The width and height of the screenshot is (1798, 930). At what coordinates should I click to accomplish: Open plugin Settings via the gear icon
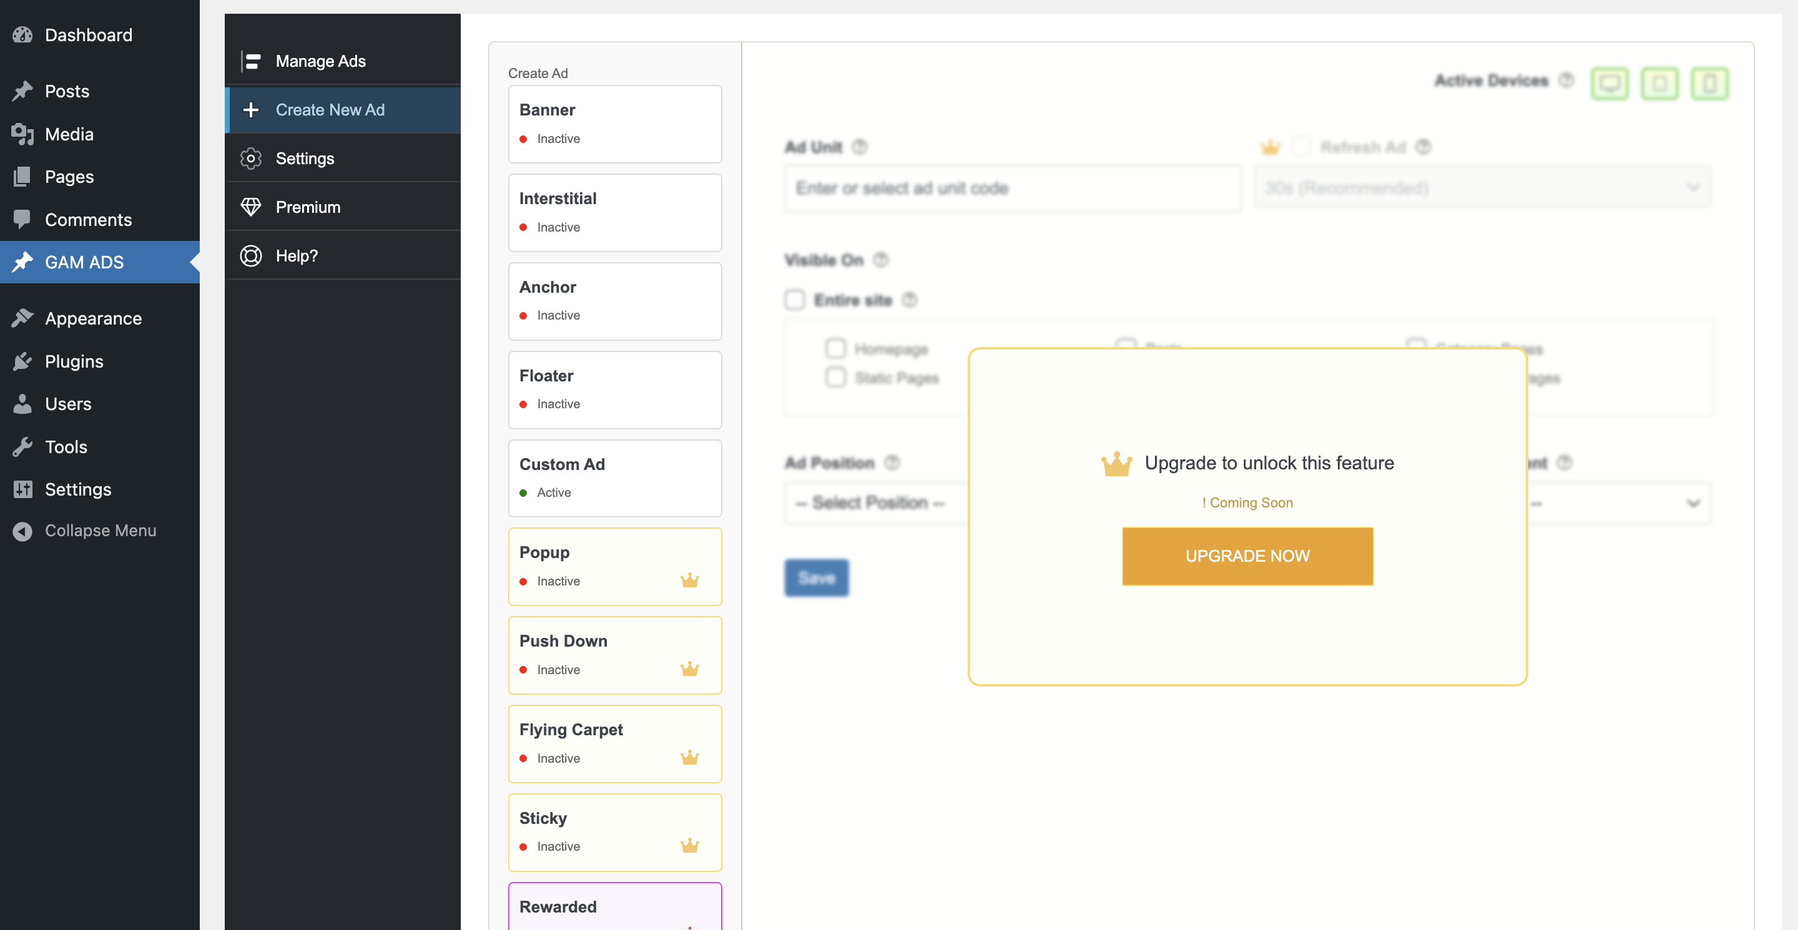[251, 159]
